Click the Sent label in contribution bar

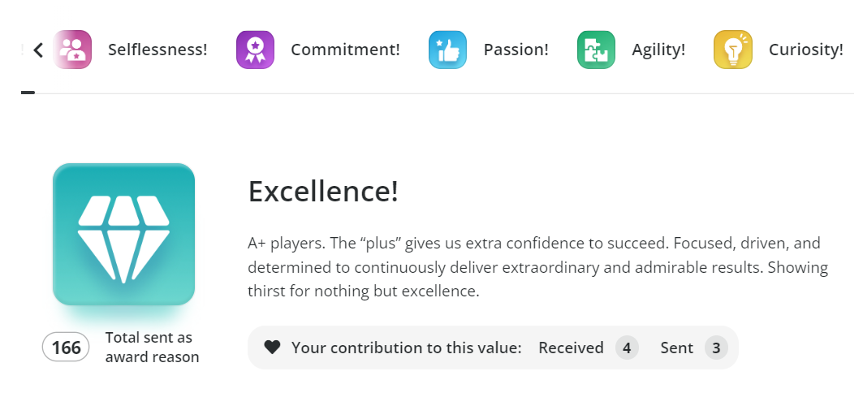[x=677, y=348]
